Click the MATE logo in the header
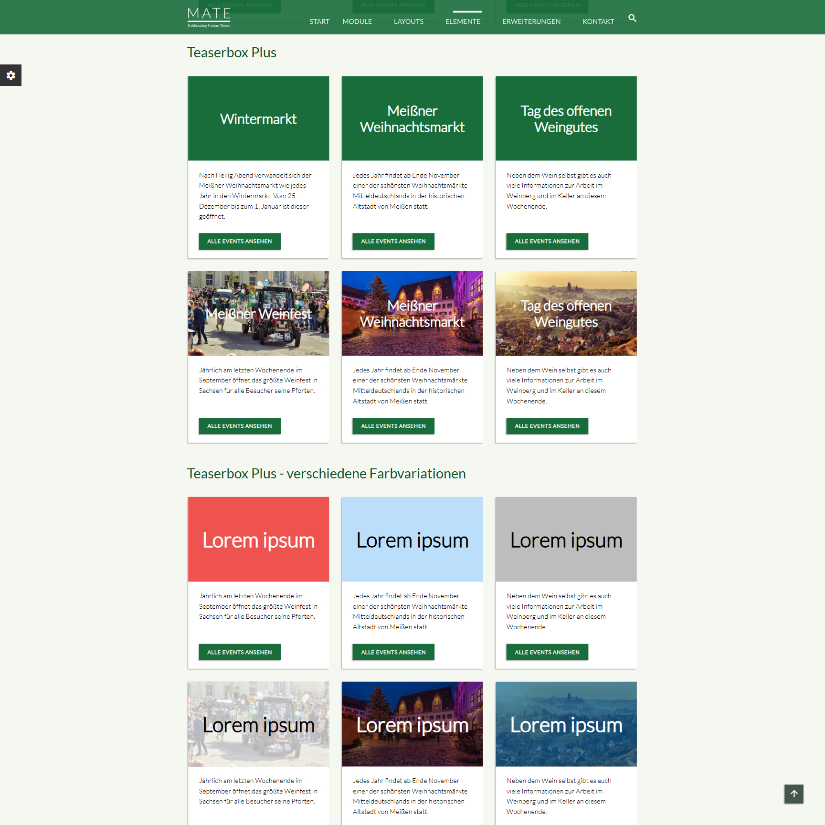 [209, 17]
